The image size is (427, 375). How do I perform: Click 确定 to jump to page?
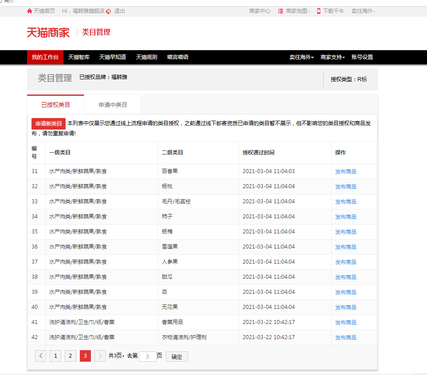(x=177, y=357)
